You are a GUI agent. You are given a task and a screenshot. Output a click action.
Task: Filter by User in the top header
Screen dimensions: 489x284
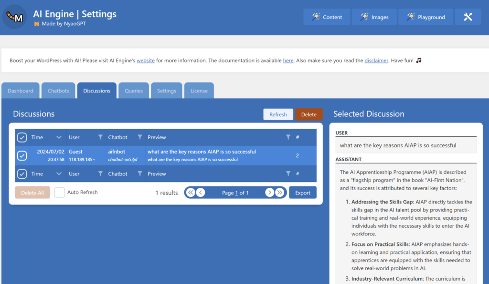point(100,137)
